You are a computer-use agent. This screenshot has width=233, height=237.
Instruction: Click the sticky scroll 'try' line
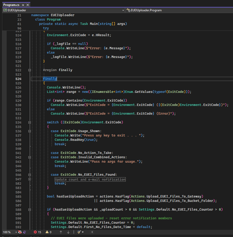point(46,28)
